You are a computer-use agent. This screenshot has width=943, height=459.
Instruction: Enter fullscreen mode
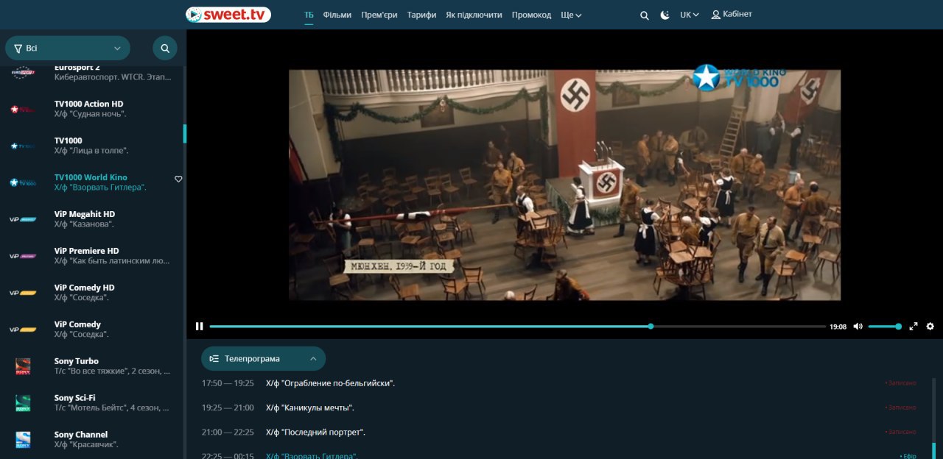(x=914, y=327)
